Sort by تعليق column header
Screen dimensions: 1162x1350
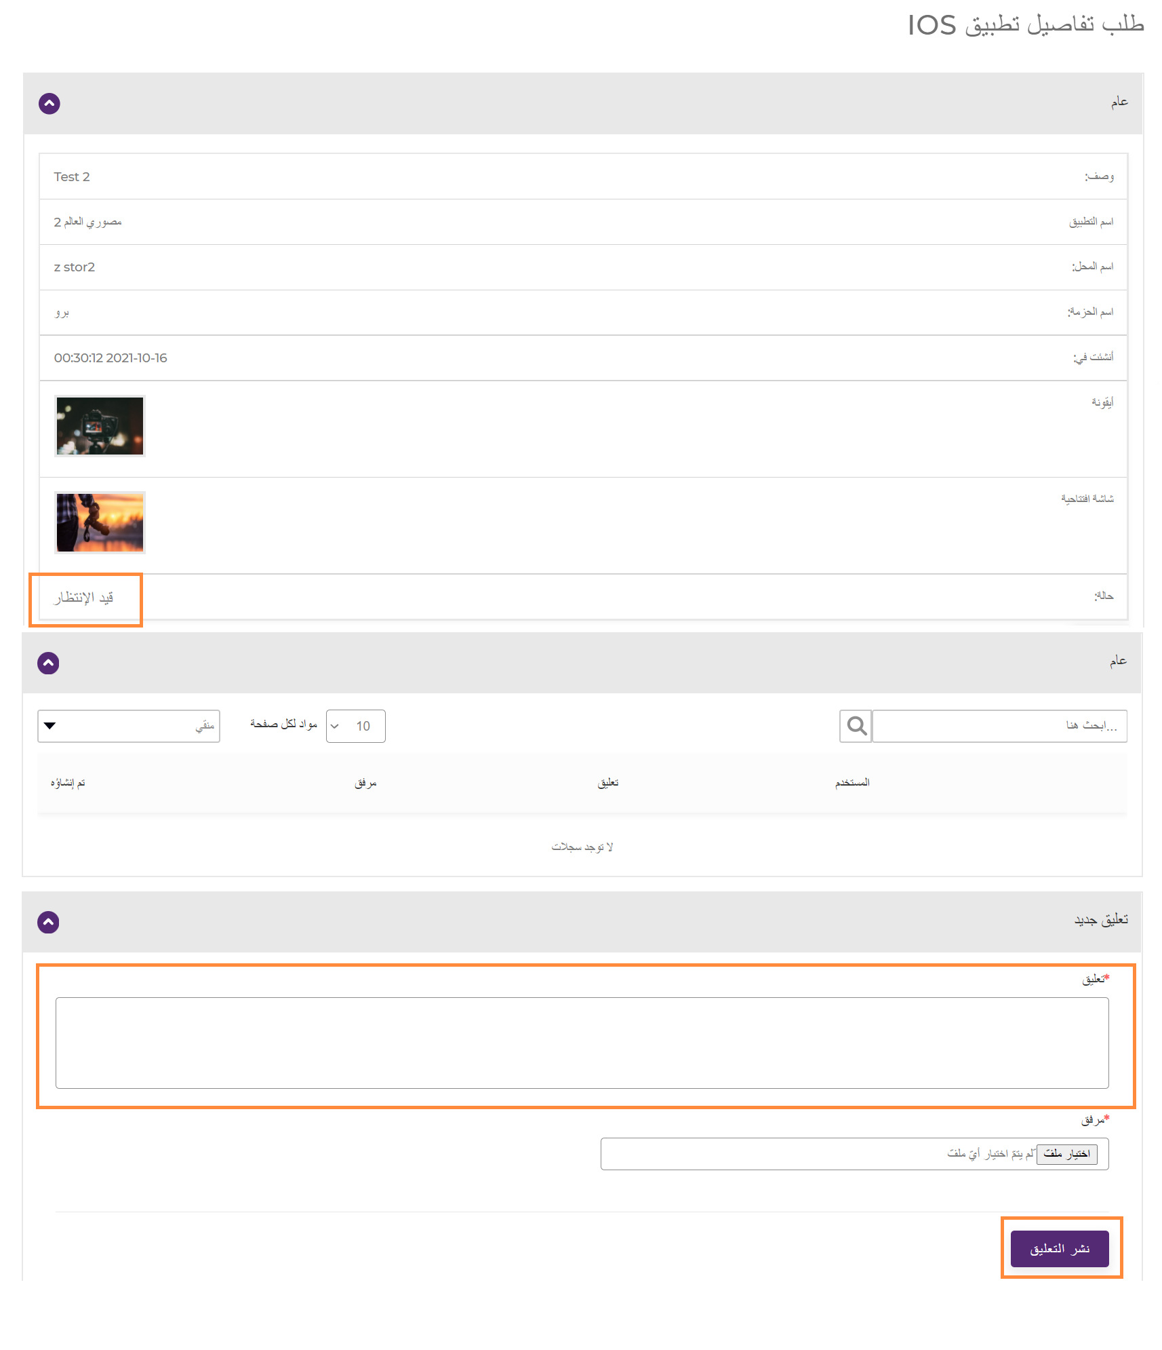(x=608, y=783)
